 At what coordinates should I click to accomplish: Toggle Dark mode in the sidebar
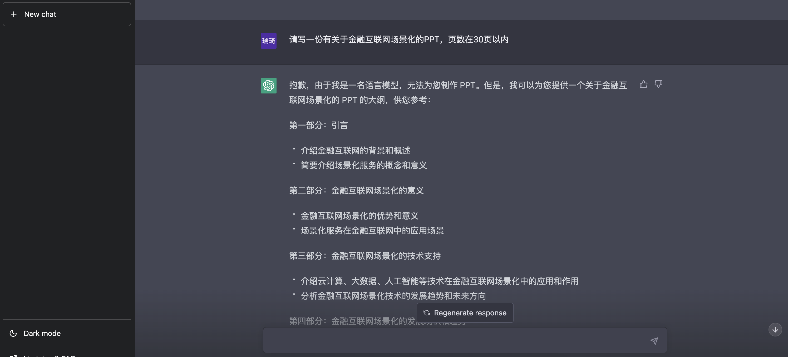click(x=67, y=333)
